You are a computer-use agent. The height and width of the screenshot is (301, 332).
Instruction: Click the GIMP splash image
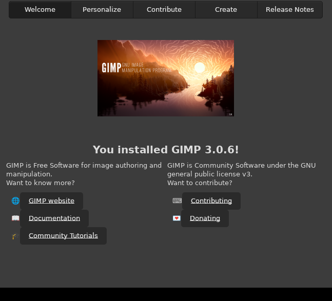[x=166, y=78]
